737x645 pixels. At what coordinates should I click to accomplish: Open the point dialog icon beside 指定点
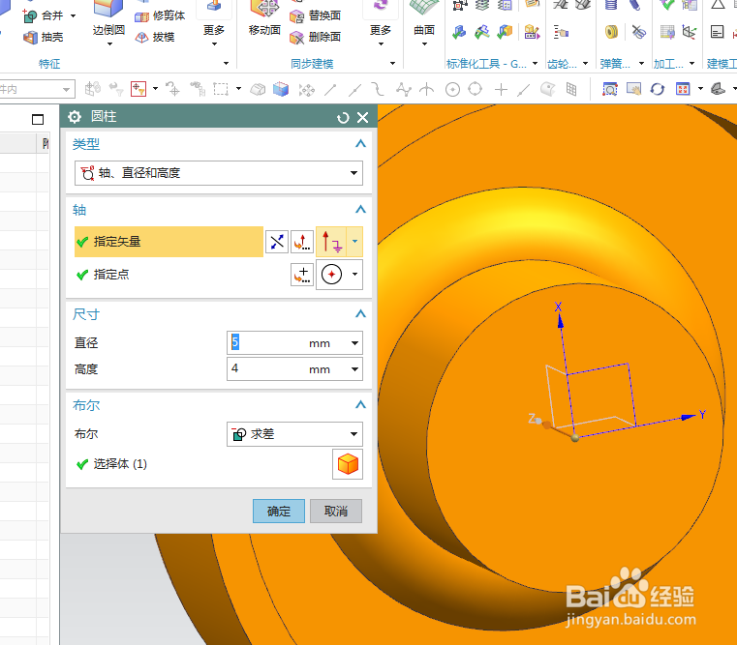click(302, 275)
